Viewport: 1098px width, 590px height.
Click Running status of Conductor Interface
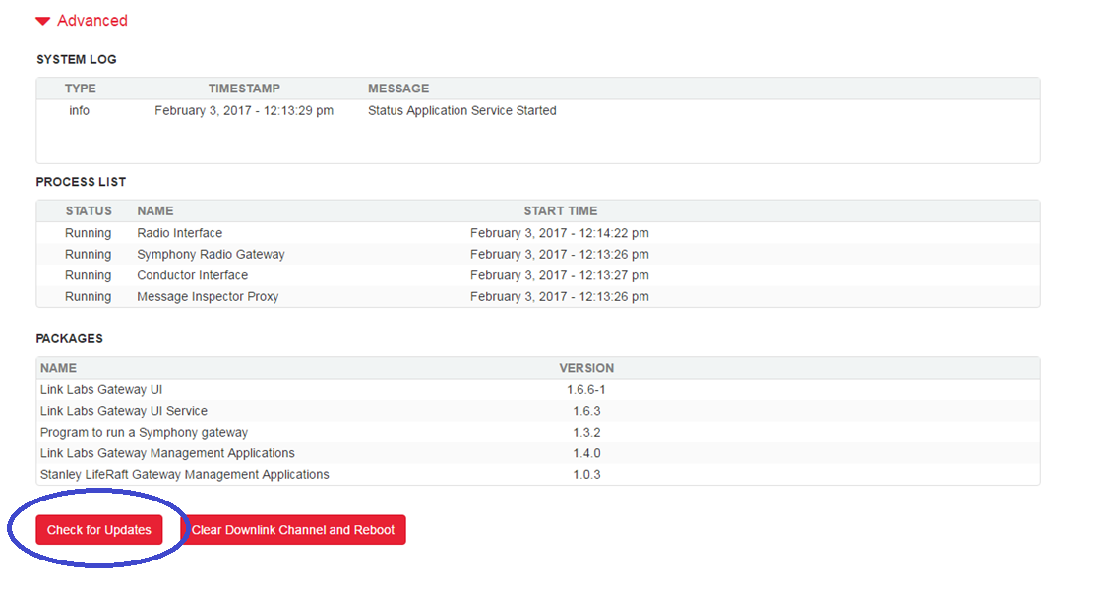[x=89, y=275]
